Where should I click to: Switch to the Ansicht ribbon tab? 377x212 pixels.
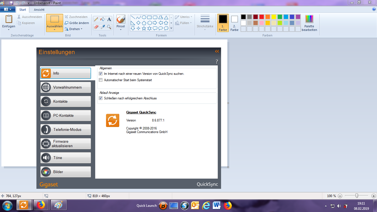[39, 10]
